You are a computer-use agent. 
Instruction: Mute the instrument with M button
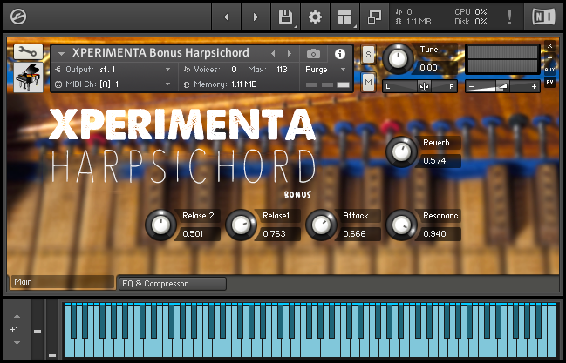[x=368, y=83]
